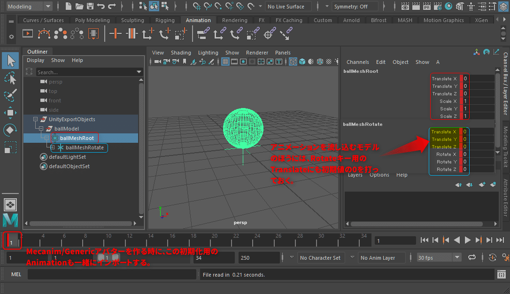510x294 pixels.
Task: Open the Outliner search dropdown arrow
Action: click(139, 72)
